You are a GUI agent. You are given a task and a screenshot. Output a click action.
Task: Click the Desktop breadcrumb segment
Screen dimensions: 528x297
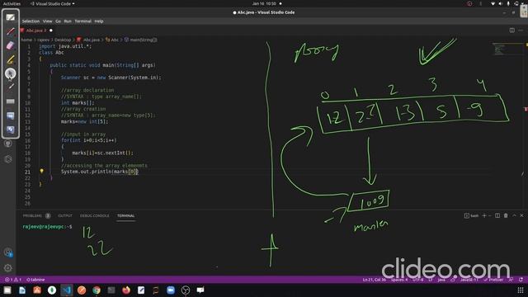click(63, 40)
